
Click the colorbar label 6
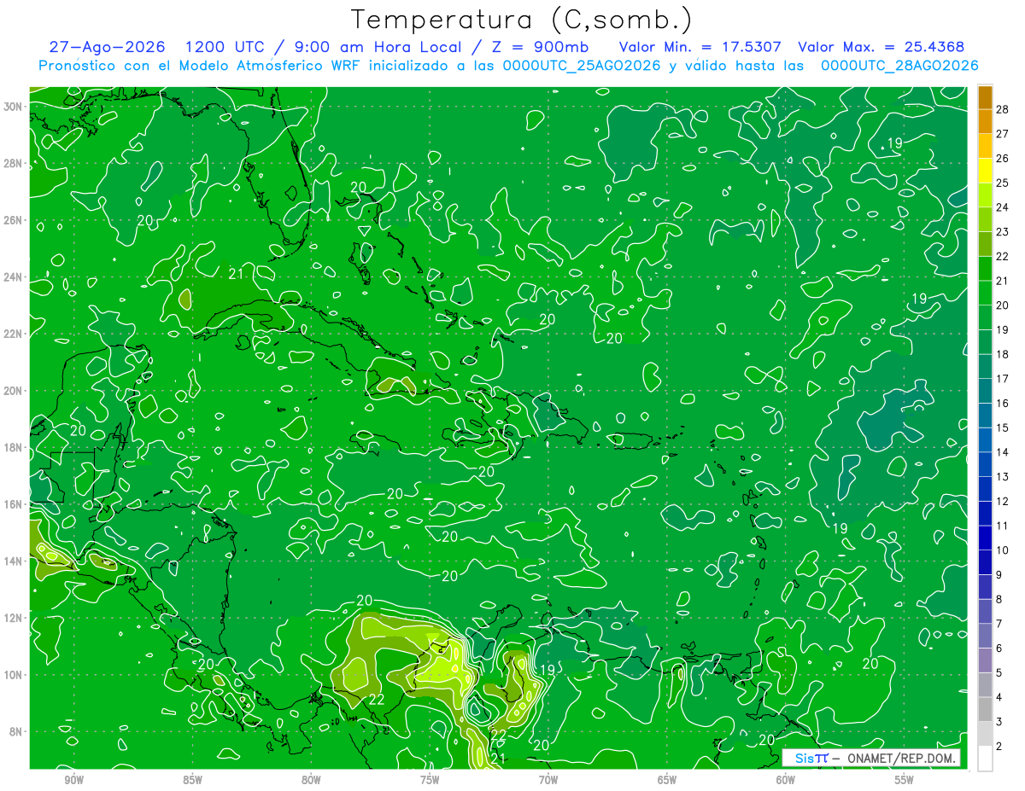point(999,649)
